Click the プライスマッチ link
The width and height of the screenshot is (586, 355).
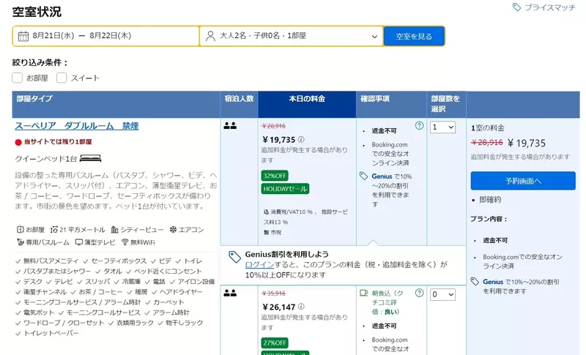(x=550, y=7)
